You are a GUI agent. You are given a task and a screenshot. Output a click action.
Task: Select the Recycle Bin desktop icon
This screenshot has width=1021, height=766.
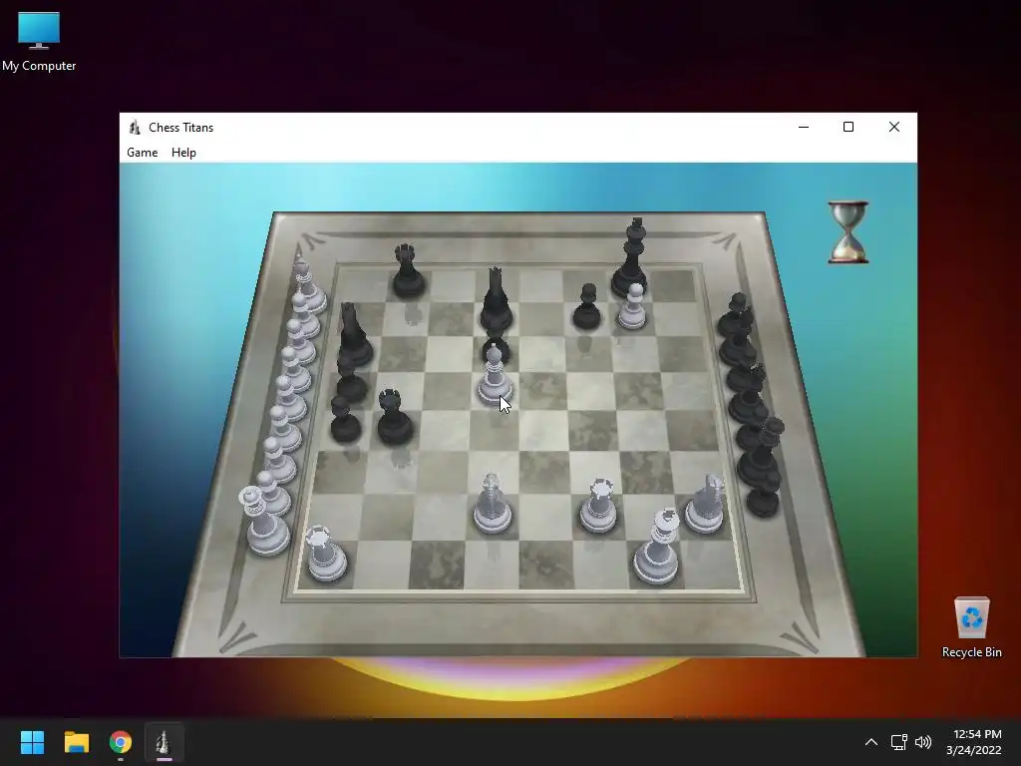971,628
